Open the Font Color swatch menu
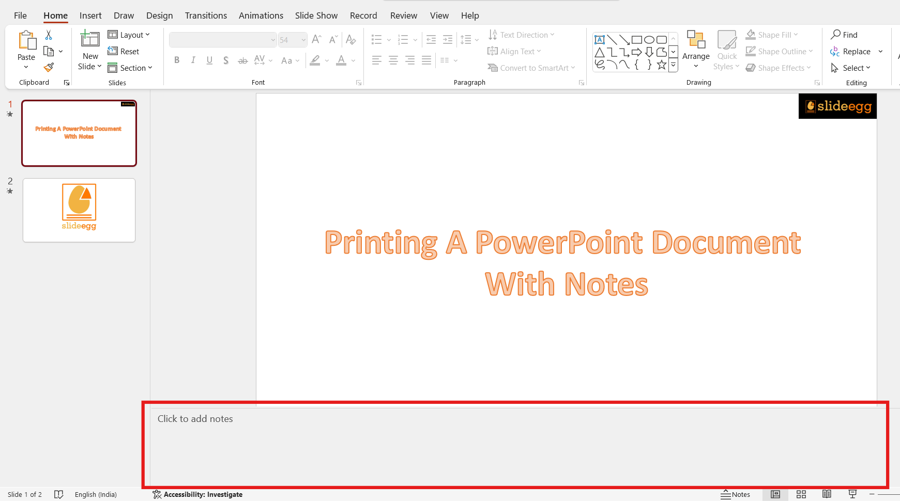Viewport: 900px width, 501px height. pyautogui.click(x=353, y=60)
